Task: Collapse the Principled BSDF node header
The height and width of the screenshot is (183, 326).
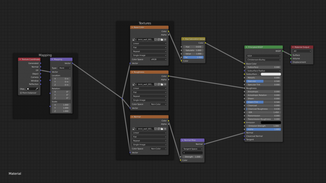Action: [x=246, y=47]
